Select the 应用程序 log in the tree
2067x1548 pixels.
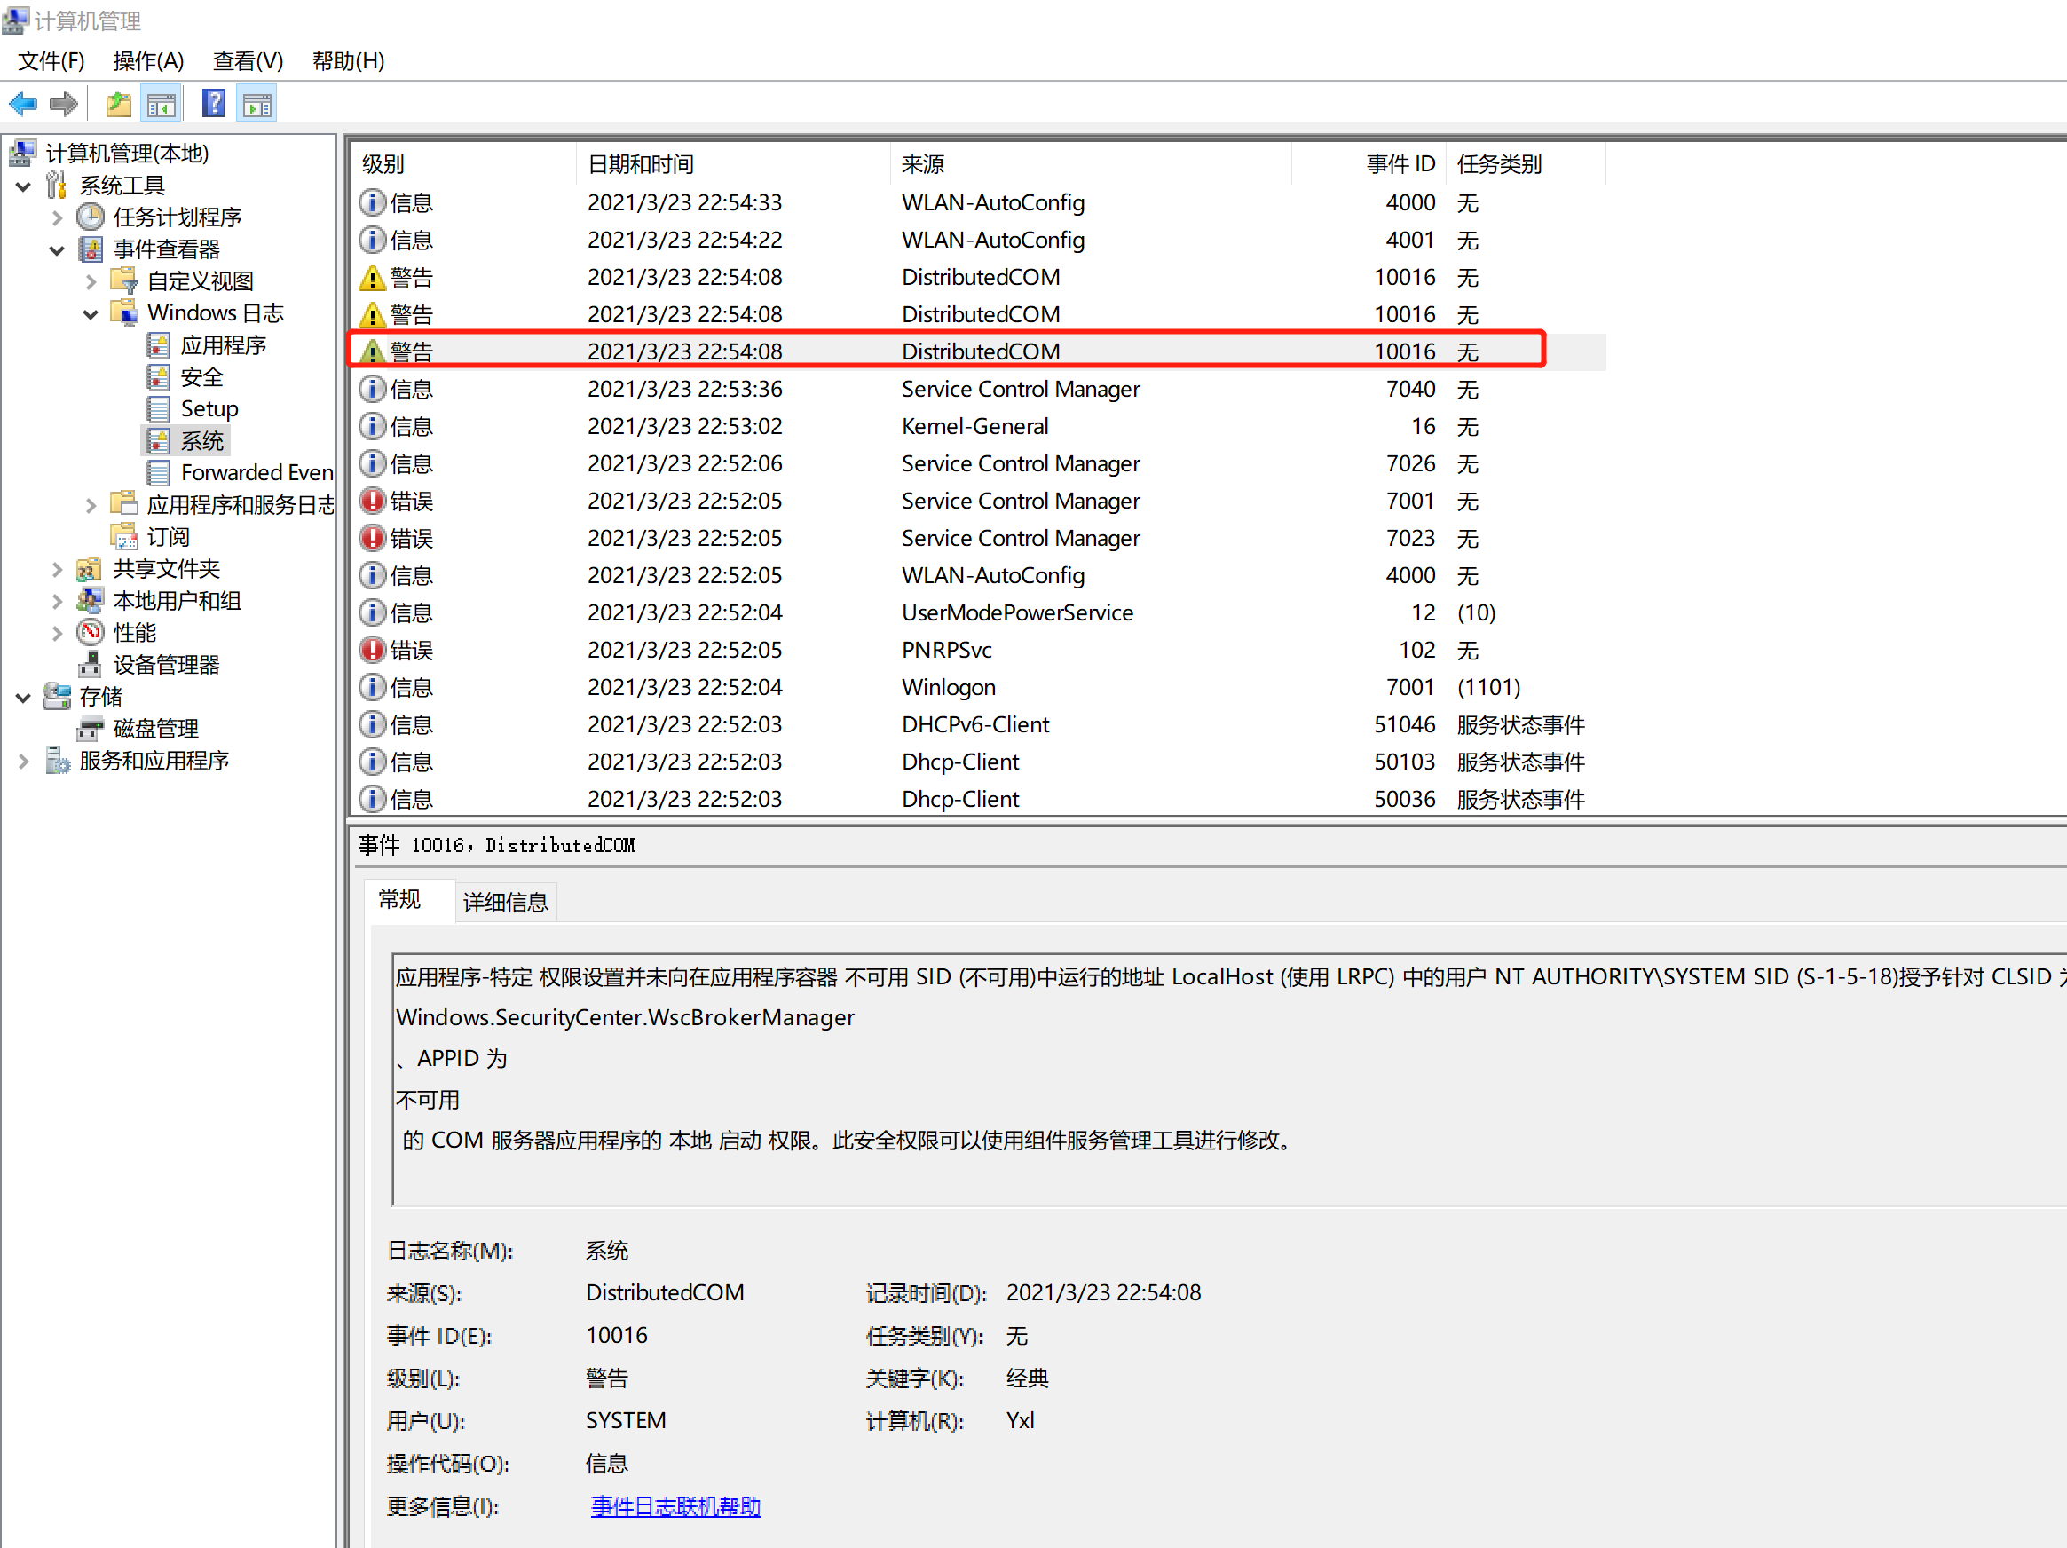click(223, 345)
